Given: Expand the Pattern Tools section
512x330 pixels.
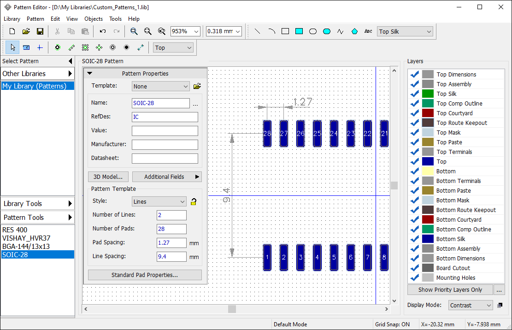Looking at the screenshot, I should click(37, 218).
